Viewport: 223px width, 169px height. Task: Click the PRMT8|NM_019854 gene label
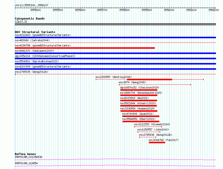pos(26,163)
